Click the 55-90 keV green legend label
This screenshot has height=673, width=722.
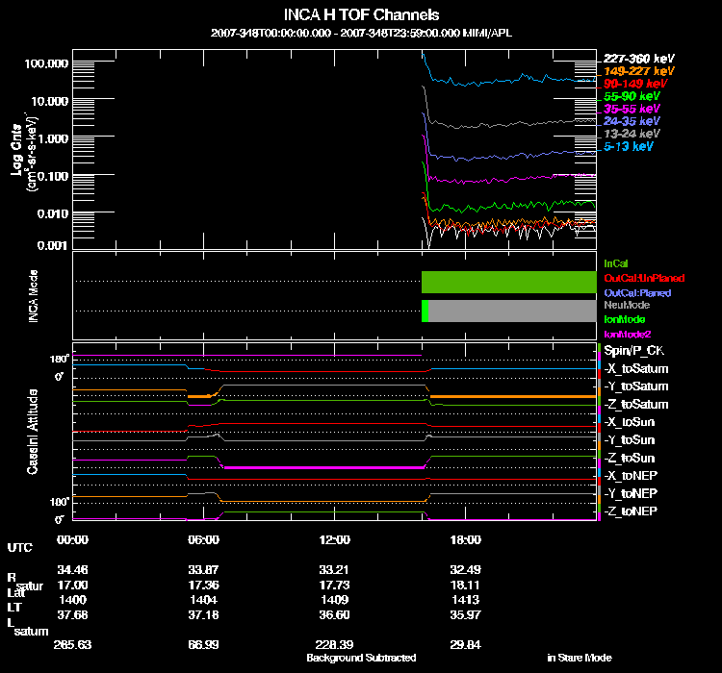coord(632,96)
